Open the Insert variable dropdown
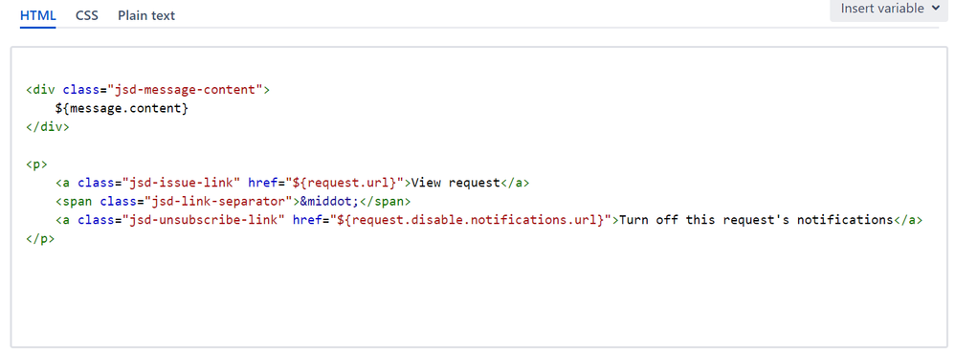Screen dimensions: 955x351 [889, 10]
